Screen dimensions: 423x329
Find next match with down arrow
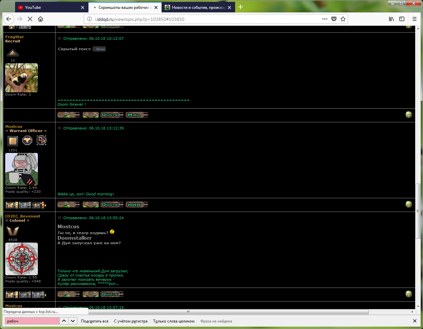point(73,321)
